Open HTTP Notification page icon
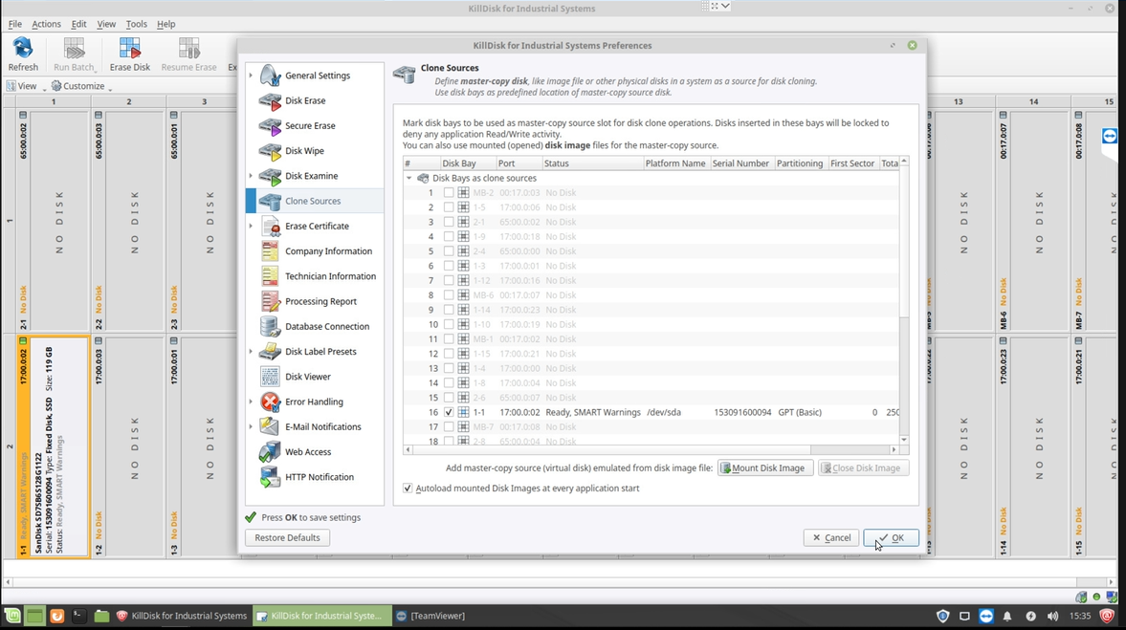This screenshot has height=630, width=1126. pos(270,477)
